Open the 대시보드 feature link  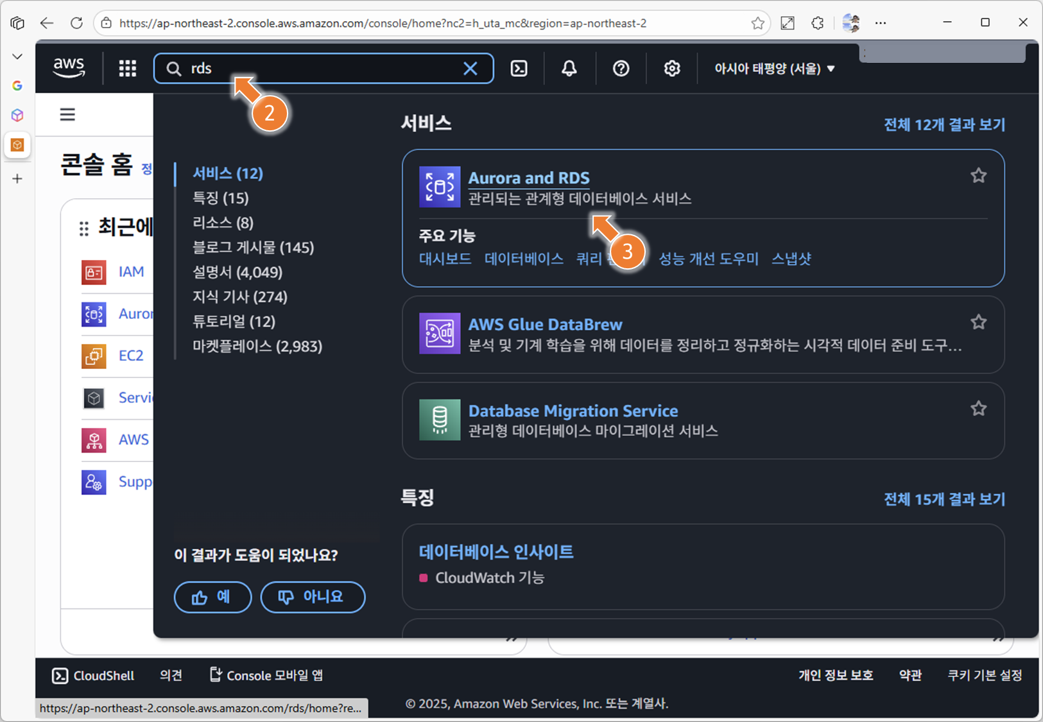pyautogui.click(x=445, y=259)
